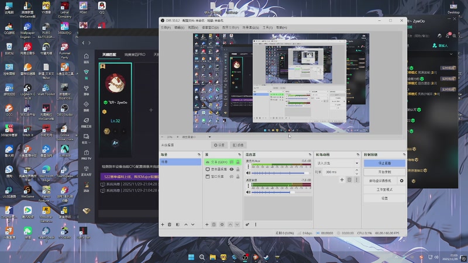Open the Help menu in OBS
Screen dimensions: 468x263
(281, 27)
